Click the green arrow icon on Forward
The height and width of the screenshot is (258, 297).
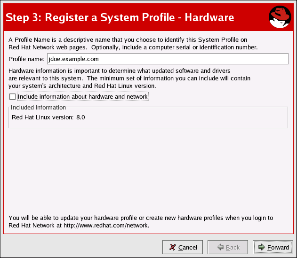point(261,247)
